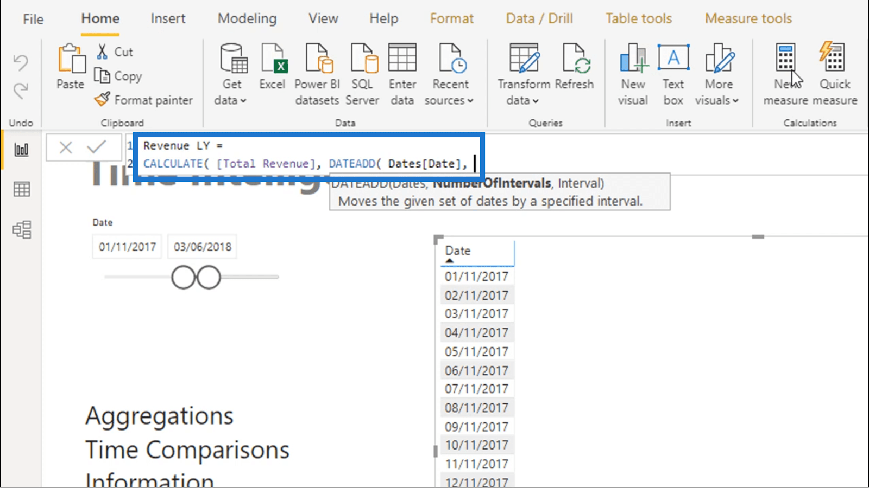
Task: Select the 07/11/2017 row in table
Action: 476,389
